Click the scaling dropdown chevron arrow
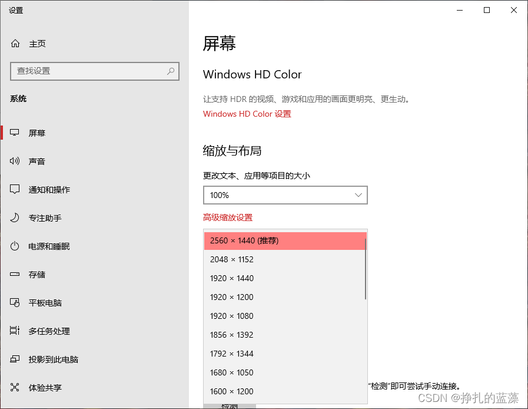This screenshot has width=528, height=409. coord(358,195)
